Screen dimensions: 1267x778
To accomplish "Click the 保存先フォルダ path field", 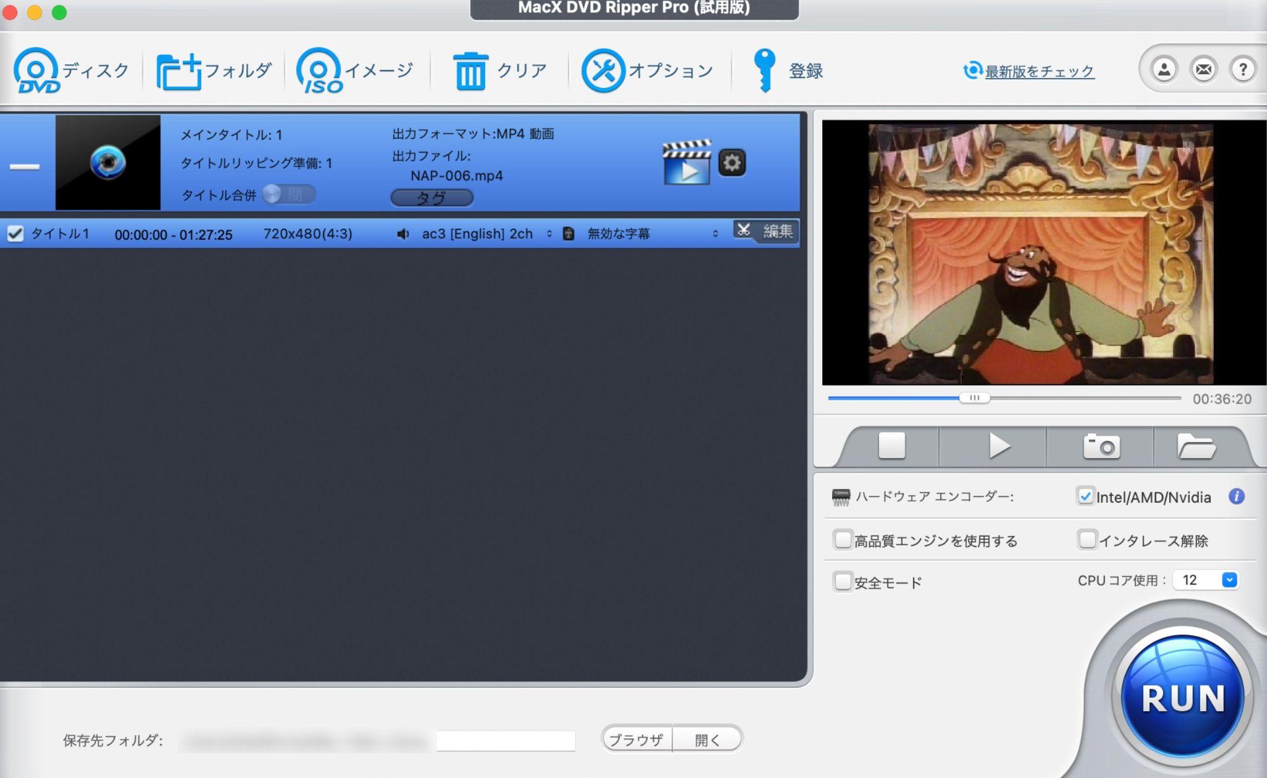I will 377,740.
